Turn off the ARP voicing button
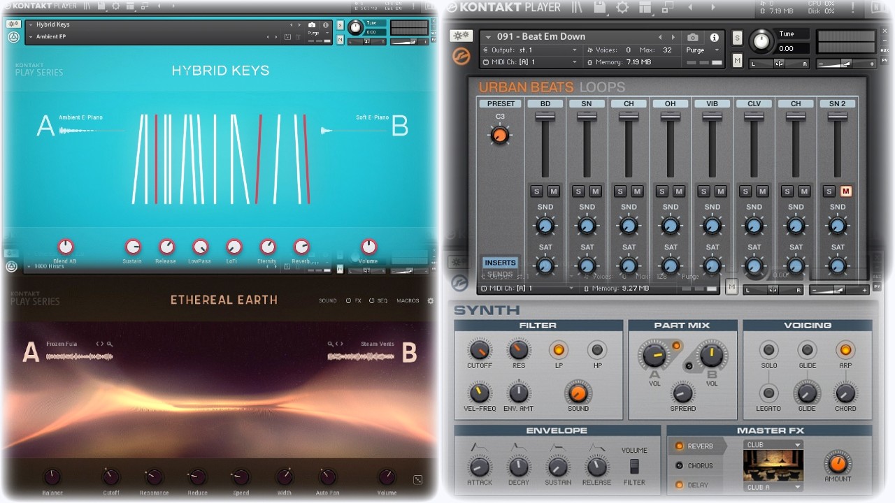 coord(845,349)
